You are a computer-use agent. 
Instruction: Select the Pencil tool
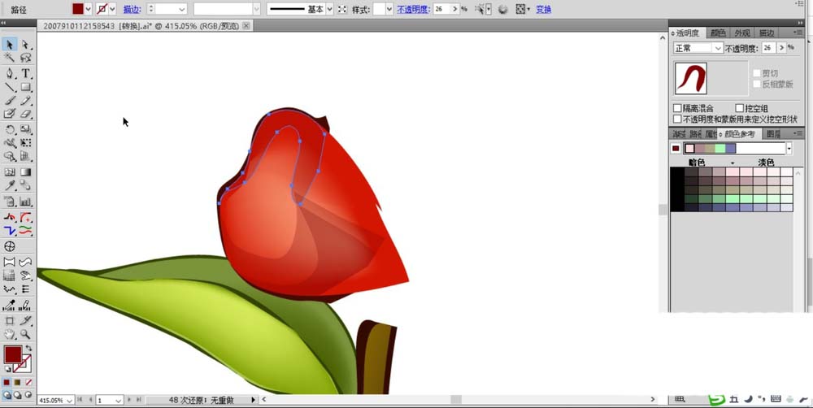pos(25,100)
